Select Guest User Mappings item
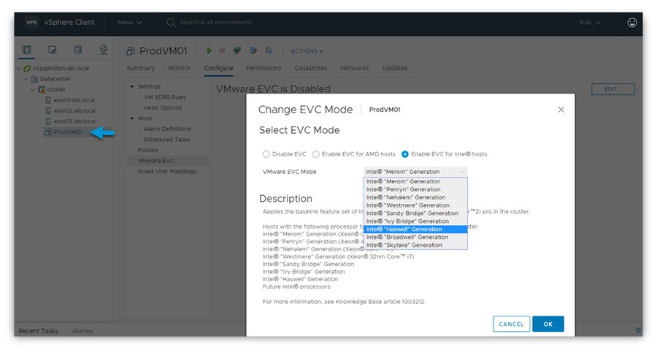Viewport: 657px width, 350px height. click(166, 172)
